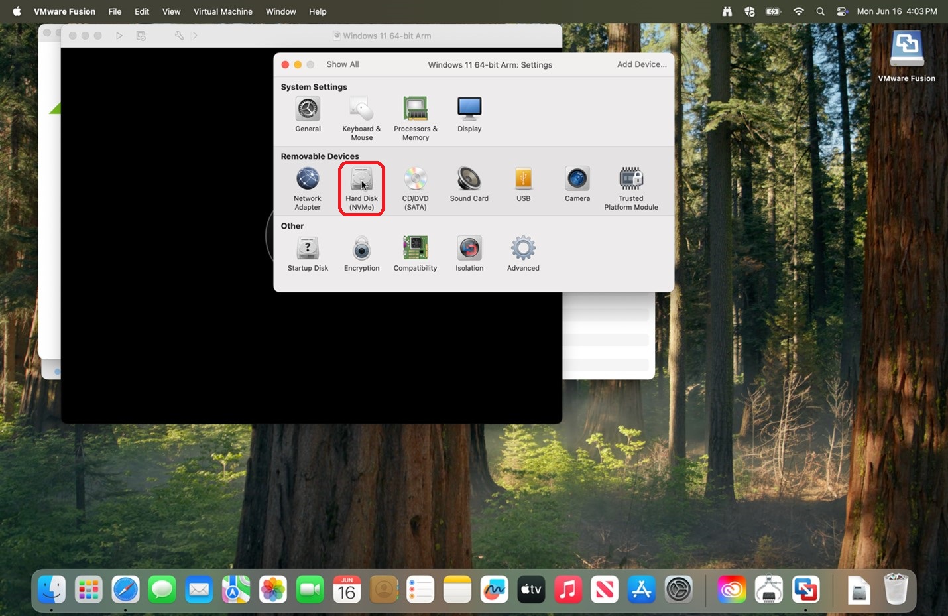Open Control Center from the menu bar

(842, 11)
